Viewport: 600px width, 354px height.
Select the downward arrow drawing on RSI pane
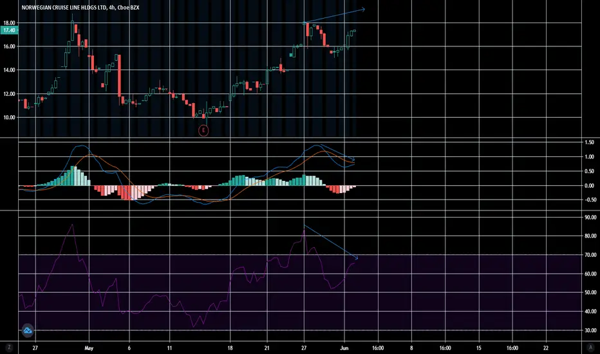pyautogui.click(x=331, y=242)
